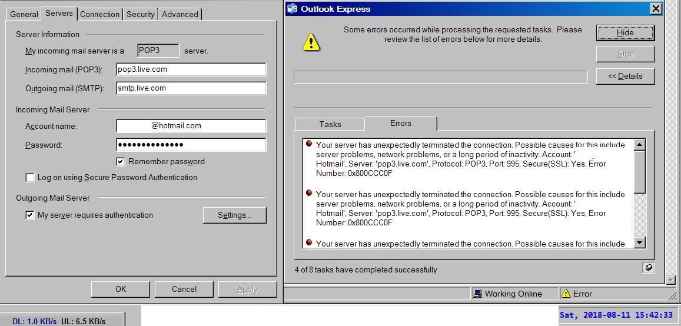
Task: Open the Connection tab
Action: 99,14
